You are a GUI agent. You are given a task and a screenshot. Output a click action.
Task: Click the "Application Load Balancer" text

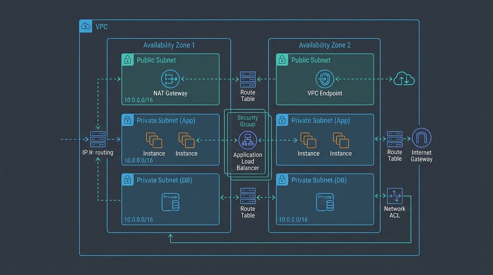click(248, 161)
